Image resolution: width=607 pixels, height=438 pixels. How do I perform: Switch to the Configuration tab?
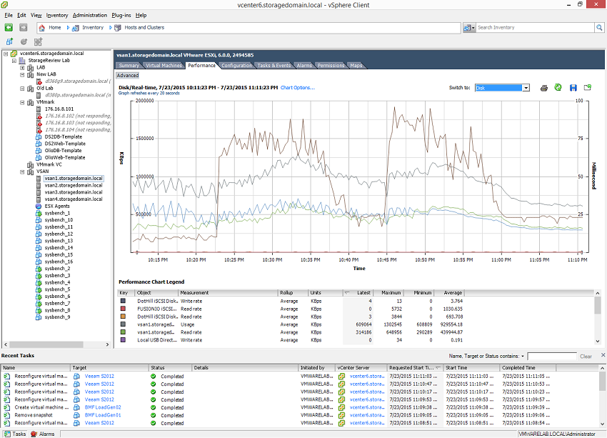tap(236, 66)
